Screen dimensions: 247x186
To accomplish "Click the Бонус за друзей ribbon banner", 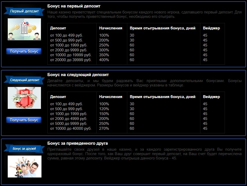I will [24, 149].
